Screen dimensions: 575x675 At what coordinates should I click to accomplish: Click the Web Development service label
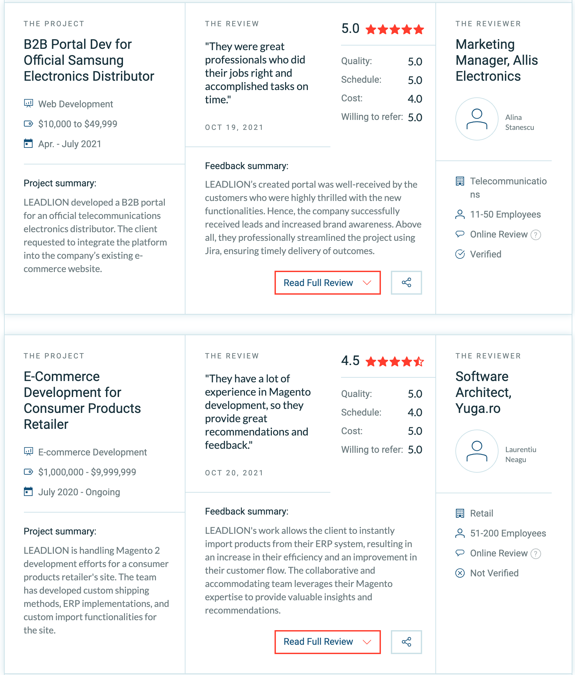pyautogui.click(x=76, y=104)
